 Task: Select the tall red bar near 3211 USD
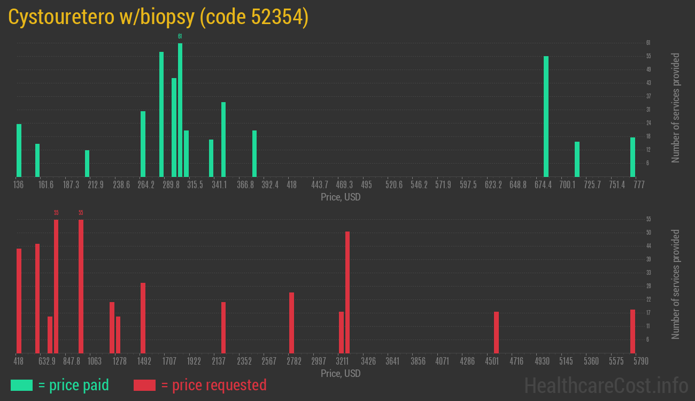coord(347,292)
